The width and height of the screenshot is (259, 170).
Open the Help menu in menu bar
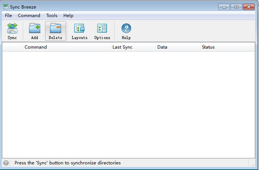tap(68, 15)
